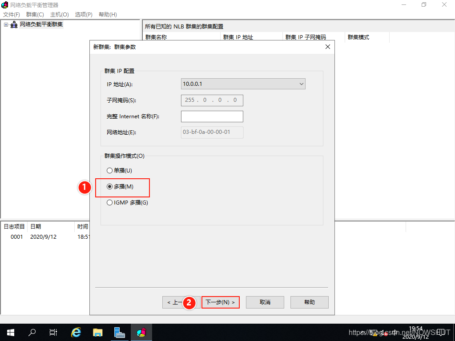Launch Internet Explorer from the taskbar

76,332
